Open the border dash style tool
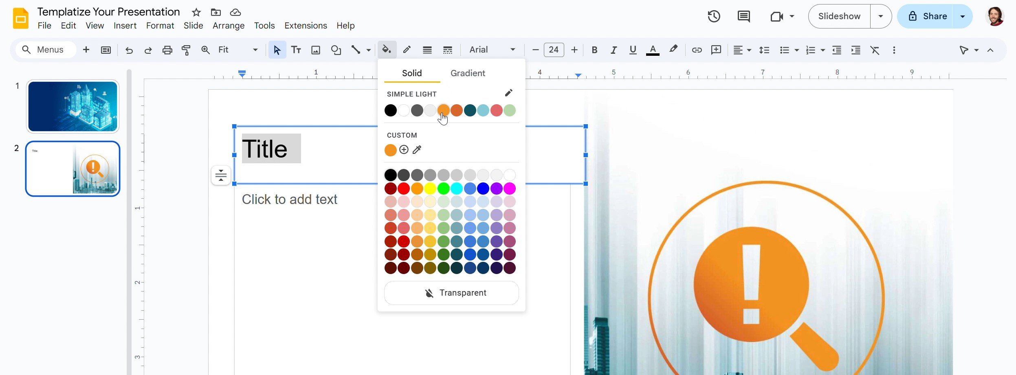This screenshot has height=375, width=1016. (447, 50)
